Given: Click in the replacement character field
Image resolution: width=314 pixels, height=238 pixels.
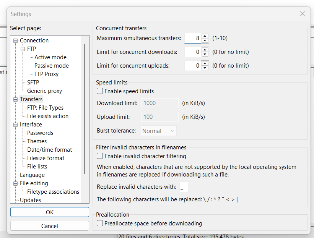Looking at the screenshot, I should pos(184,187).
